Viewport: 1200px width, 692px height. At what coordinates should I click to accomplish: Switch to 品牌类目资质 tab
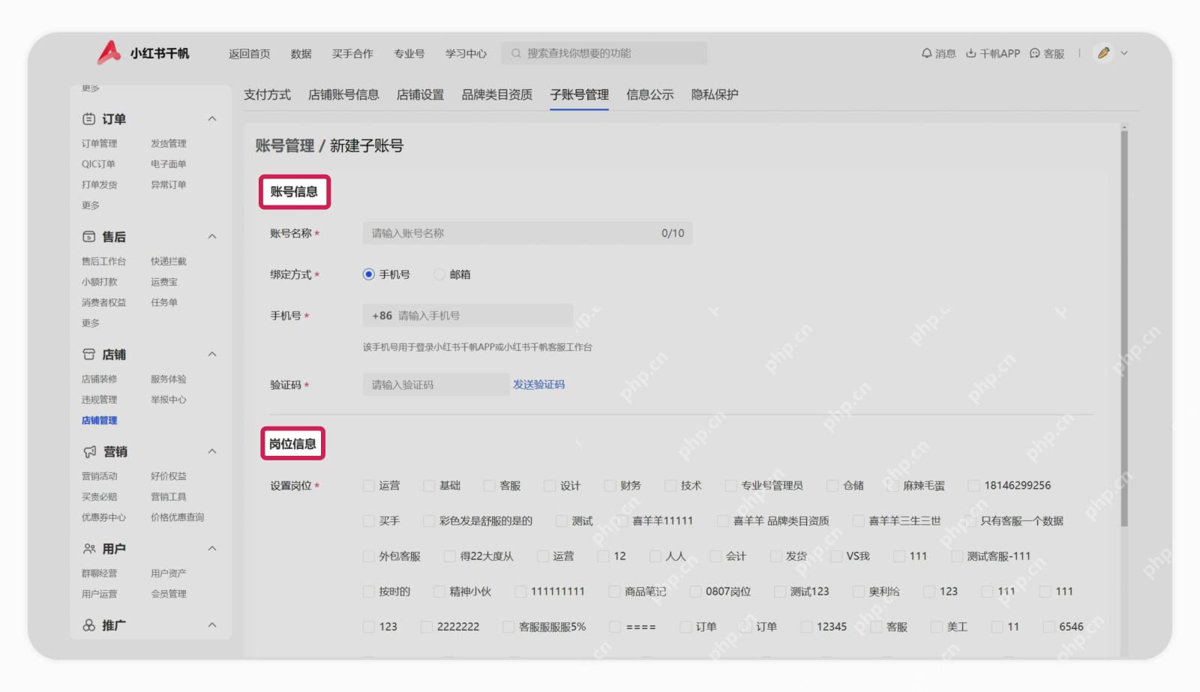coord(496,94)
